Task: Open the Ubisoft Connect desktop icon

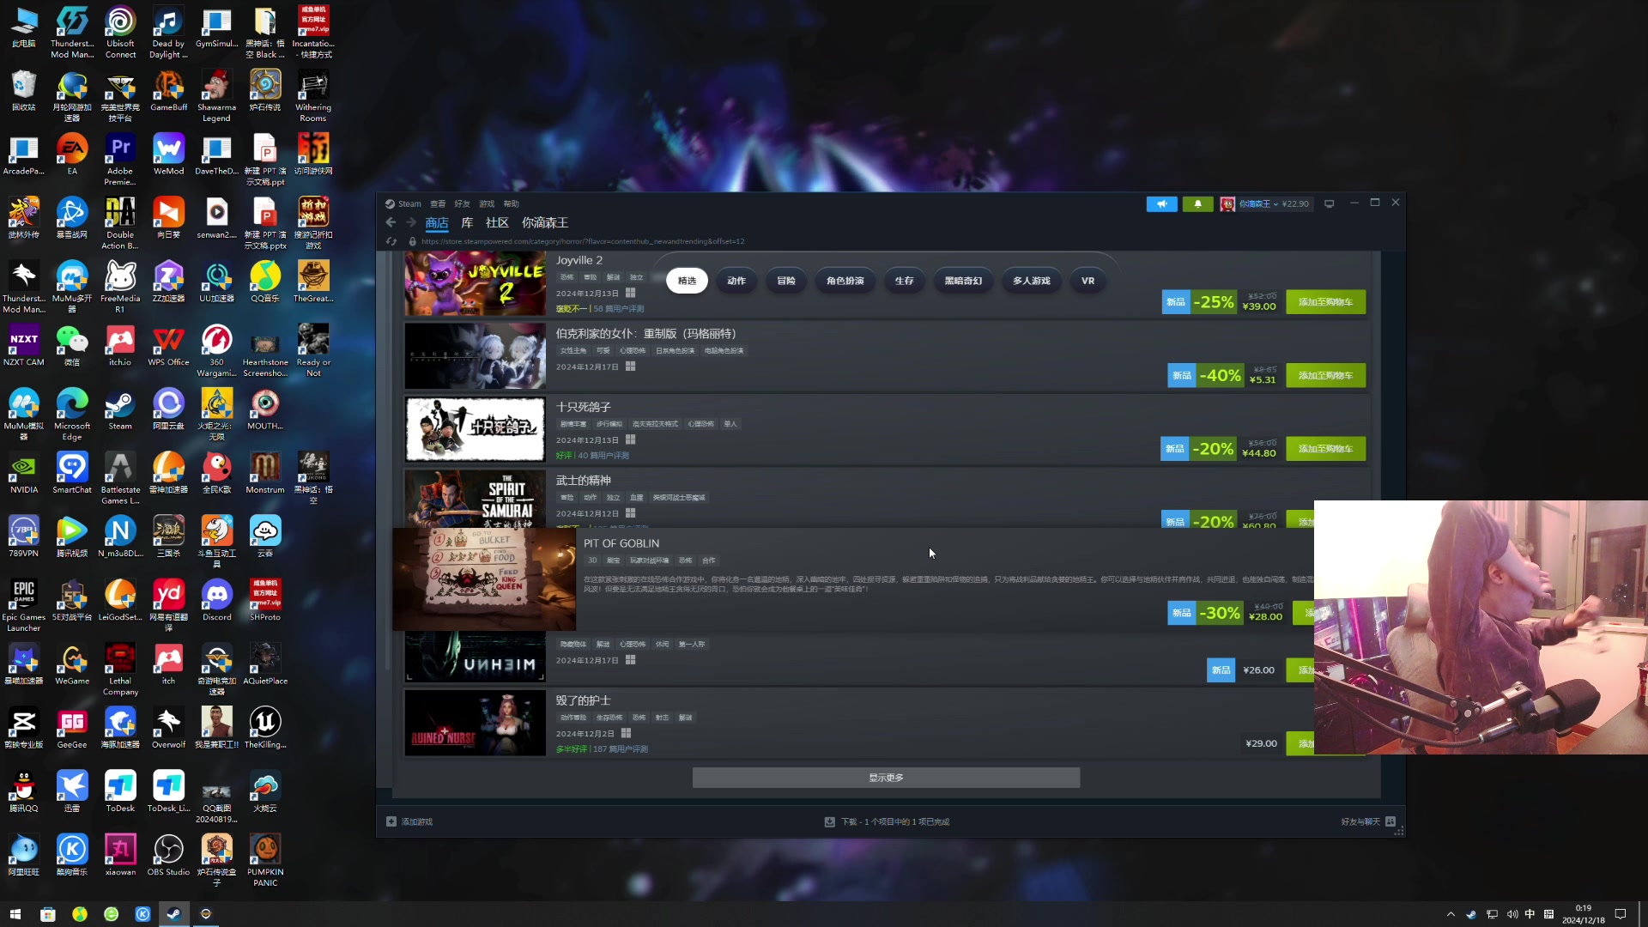Action: pyautogui.click(x=120, y=33)
